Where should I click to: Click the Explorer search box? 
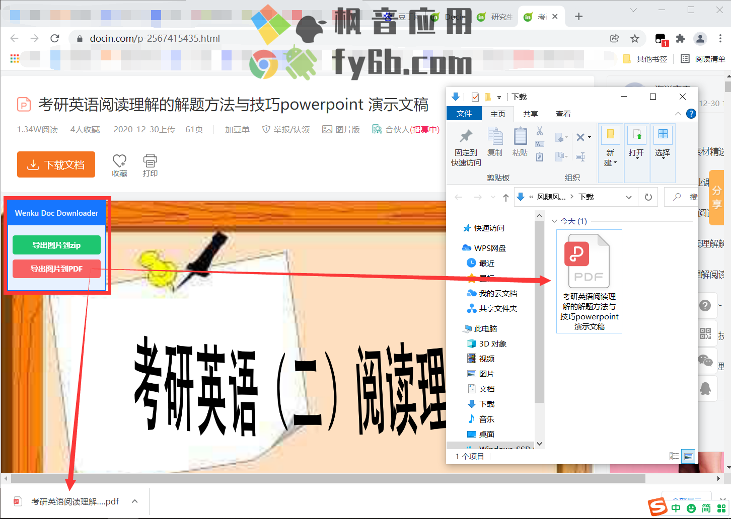point(682,197)
